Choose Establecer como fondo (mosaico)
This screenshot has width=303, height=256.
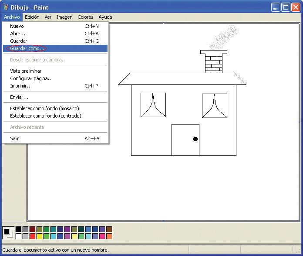pyautogui.click(x=55, y=108)
